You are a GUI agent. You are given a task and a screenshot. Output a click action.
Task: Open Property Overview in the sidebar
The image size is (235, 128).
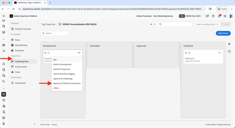tap(23, 29)
